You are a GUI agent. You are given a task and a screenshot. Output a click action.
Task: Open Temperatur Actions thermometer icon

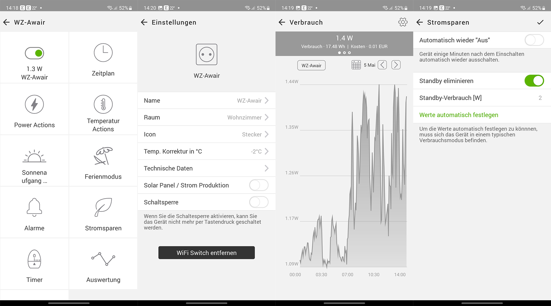click(103, 104)
